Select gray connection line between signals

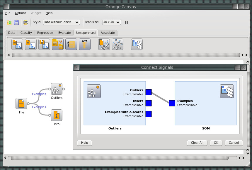point(160,98)
